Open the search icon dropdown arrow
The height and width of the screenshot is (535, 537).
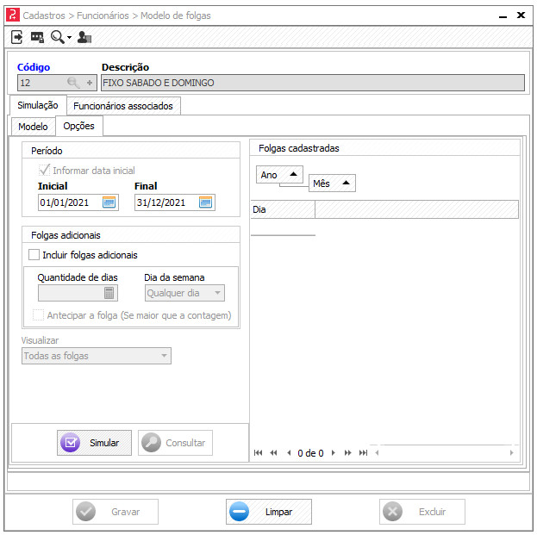(69, 37)
